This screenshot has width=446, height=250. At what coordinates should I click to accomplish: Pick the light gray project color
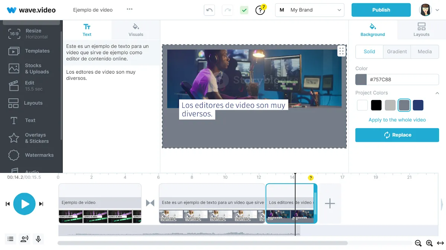(x=390, y=105)
